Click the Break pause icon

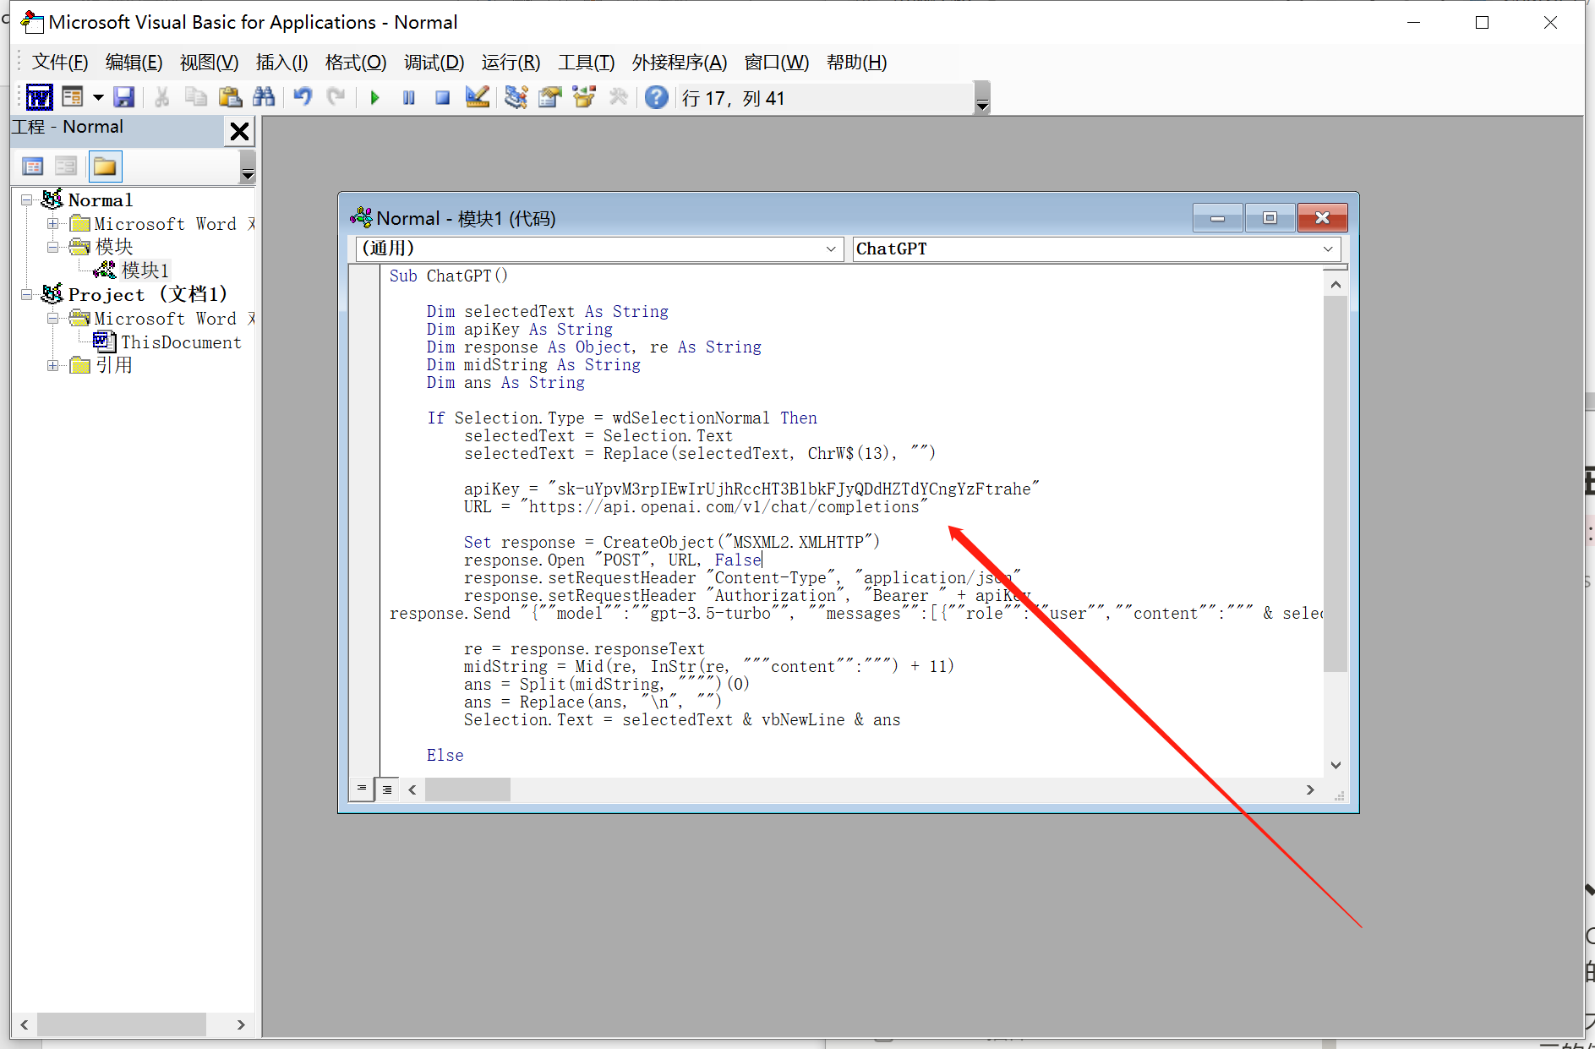[x=408, y=98]
